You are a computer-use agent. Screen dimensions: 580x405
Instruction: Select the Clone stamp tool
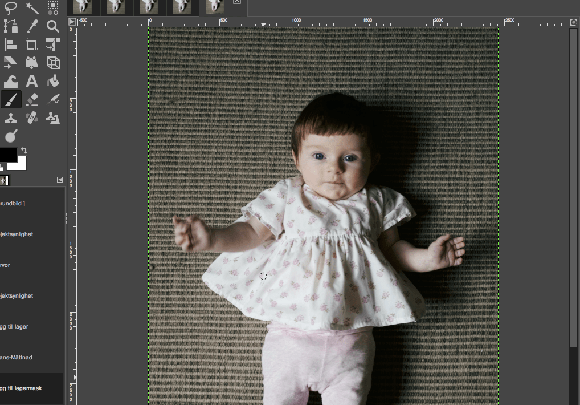point(11,118)
